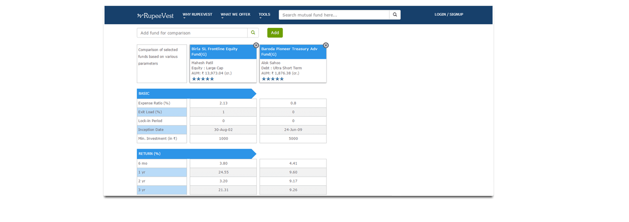This screenshot has height=222, width=629.
Task: Click AUM ₹ 13,973.04 (cr.) text
Action: click(x=211, y=73)
